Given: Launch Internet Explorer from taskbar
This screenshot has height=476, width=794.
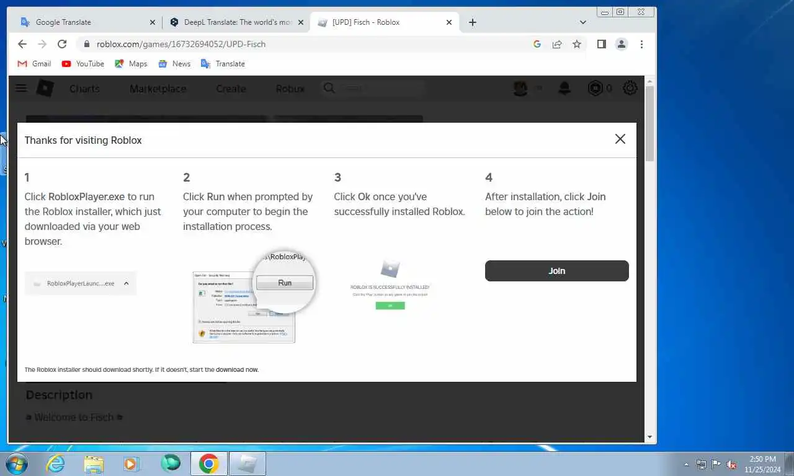Looking at the screenshot, I should click(56, 464).
